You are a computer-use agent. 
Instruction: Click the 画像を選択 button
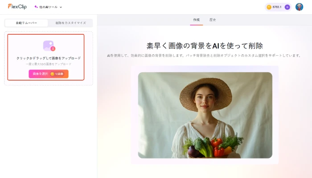tap(49, 74)
